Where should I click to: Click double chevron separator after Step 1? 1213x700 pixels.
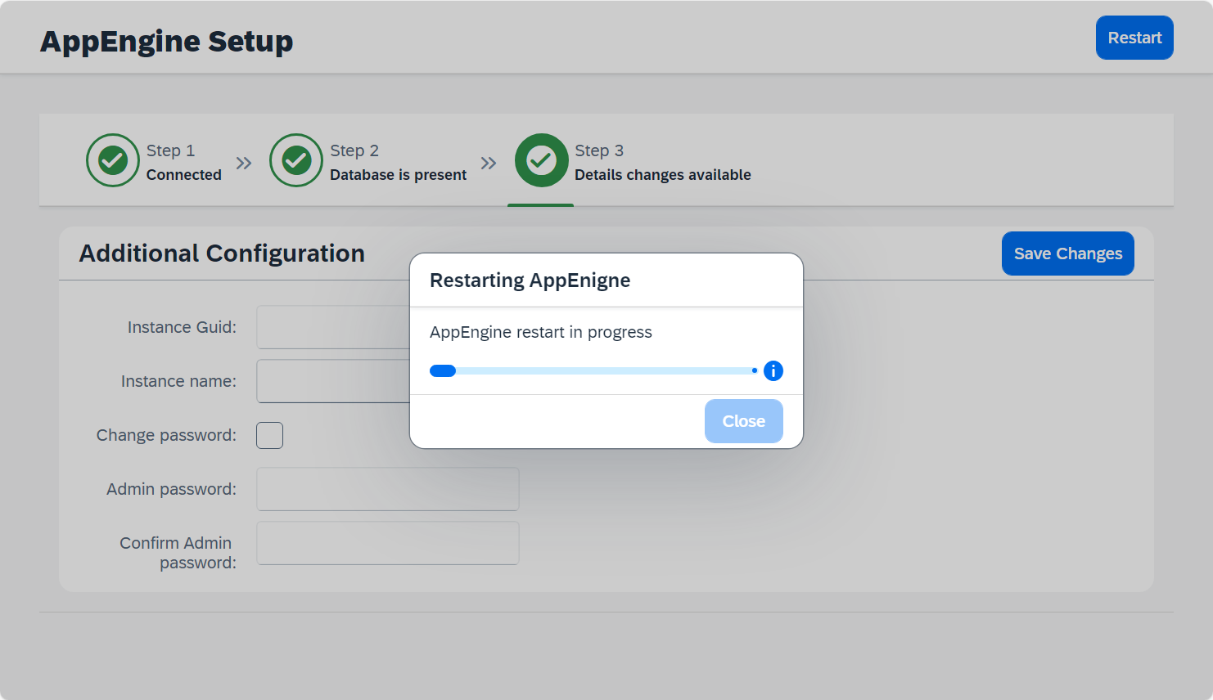pyautogui.click(x=244, y=163)
